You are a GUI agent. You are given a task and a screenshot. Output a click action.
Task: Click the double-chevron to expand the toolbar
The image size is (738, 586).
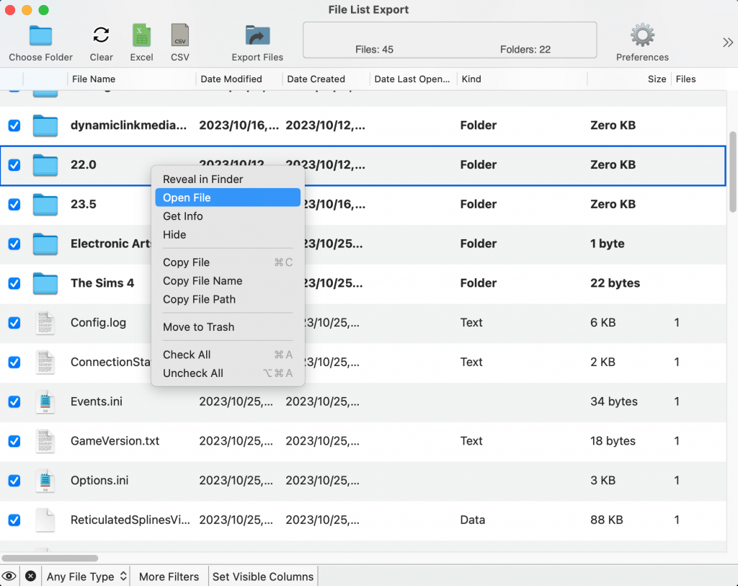click(727, 41)
